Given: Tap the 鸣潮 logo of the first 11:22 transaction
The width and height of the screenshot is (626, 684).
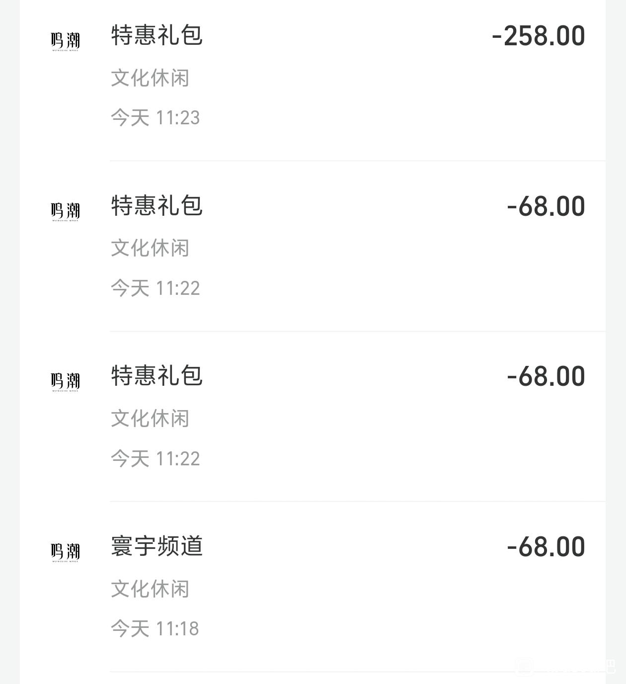Looking at the screenshot, I should tap(65, 211).
